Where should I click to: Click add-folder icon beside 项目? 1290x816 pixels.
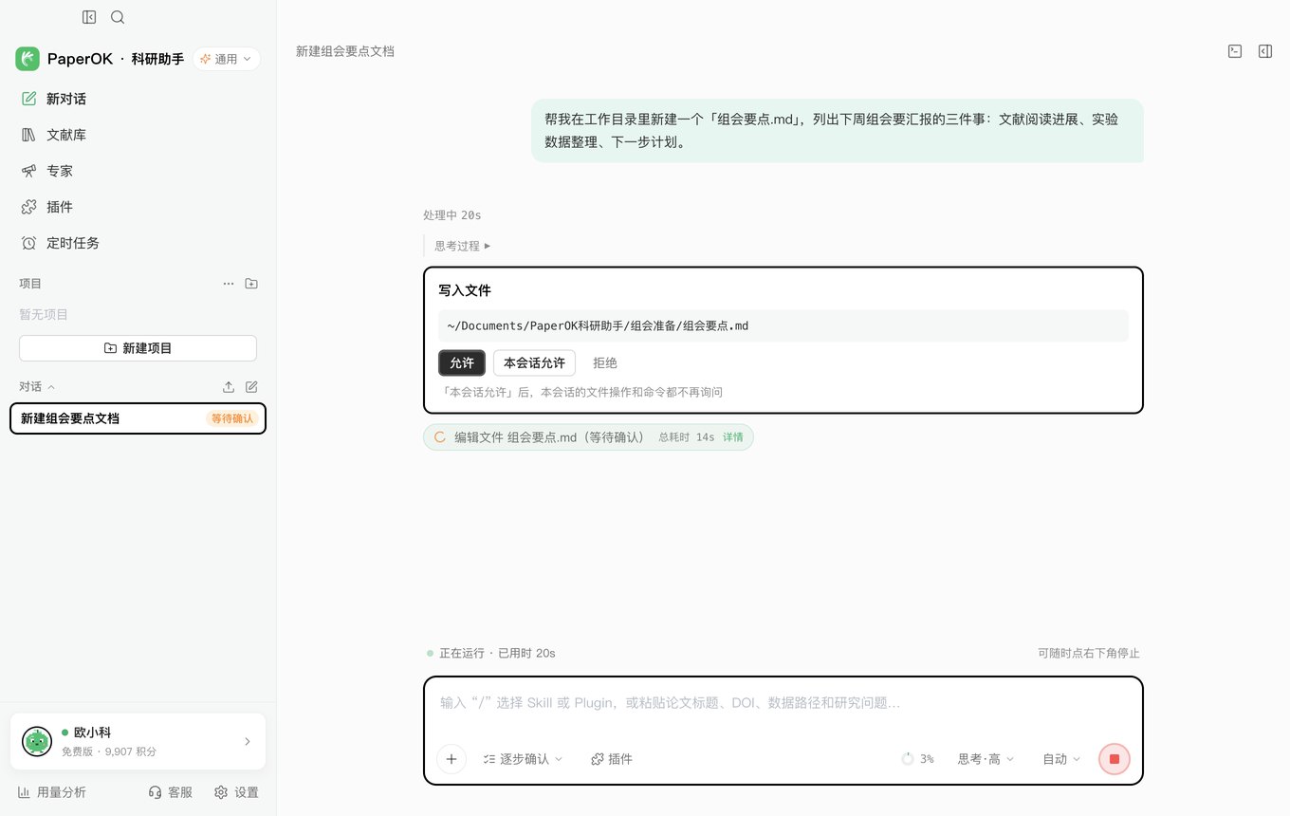click(251, 284)
